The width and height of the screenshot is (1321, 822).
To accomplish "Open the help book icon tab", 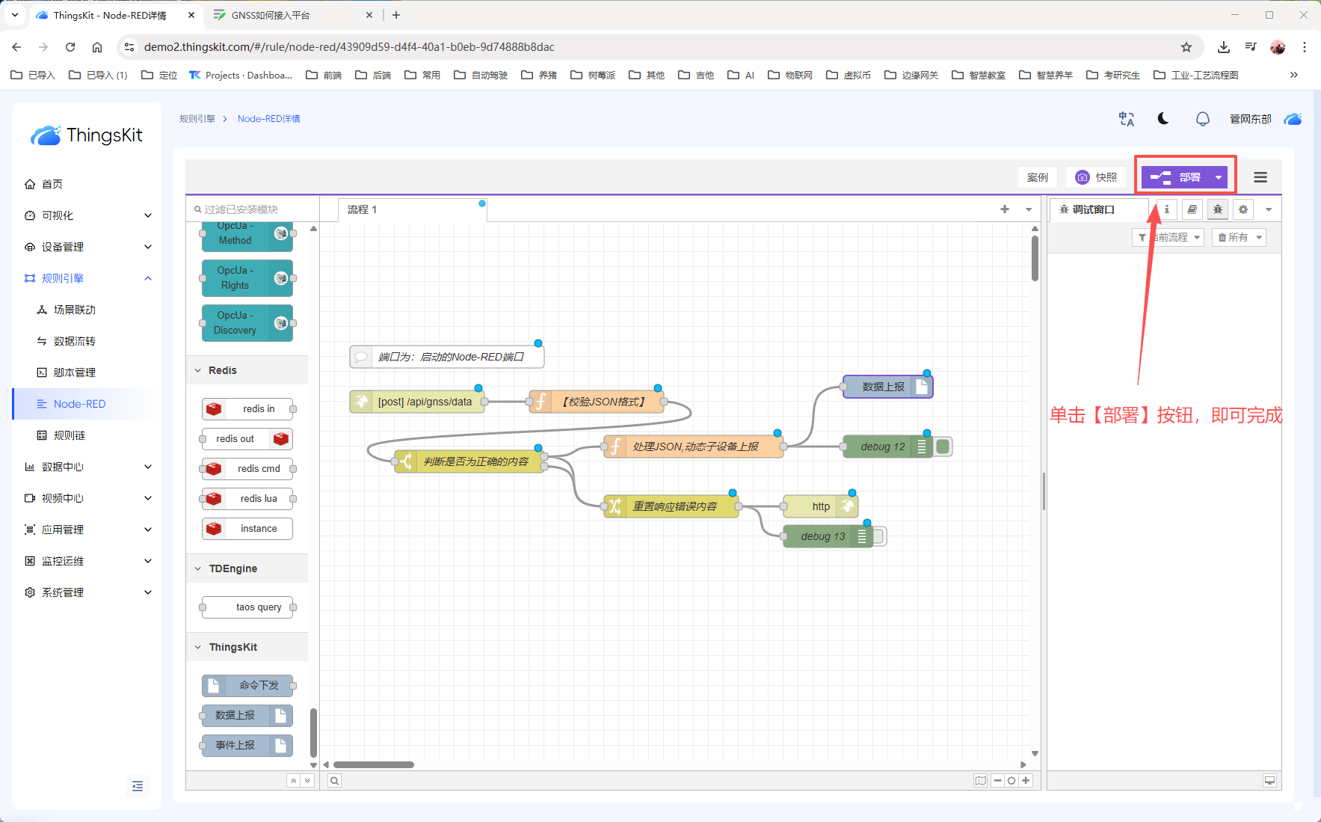I will (1192, 209).
